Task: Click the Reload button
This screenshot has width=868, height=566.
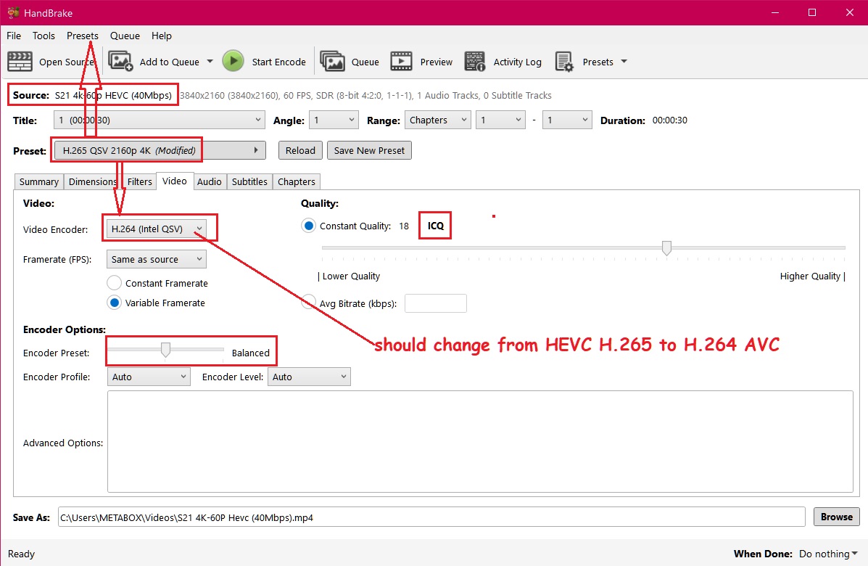Action: pos(300,151)
